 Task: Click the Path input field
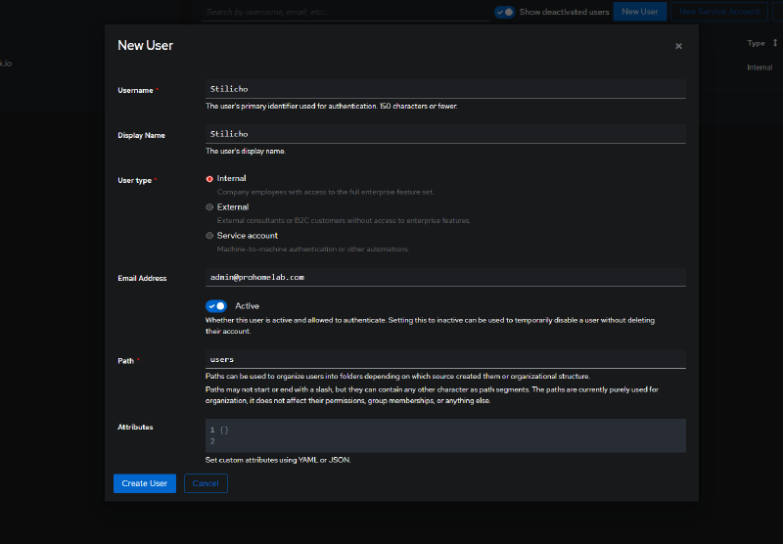(x=445, y=359)
